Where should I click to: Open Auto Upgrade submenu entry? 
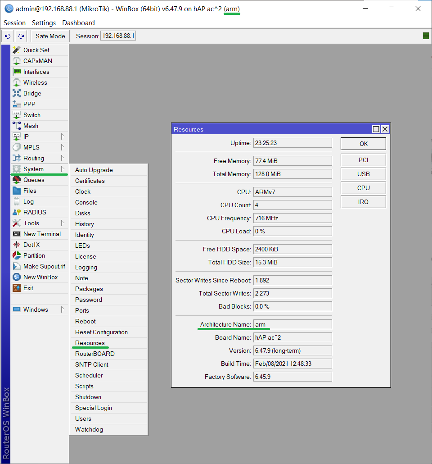pos(109,170)
